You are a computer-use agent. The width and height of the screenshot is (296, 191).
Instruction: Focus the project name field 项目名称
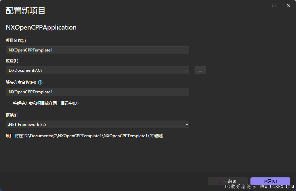coord(97,50)
